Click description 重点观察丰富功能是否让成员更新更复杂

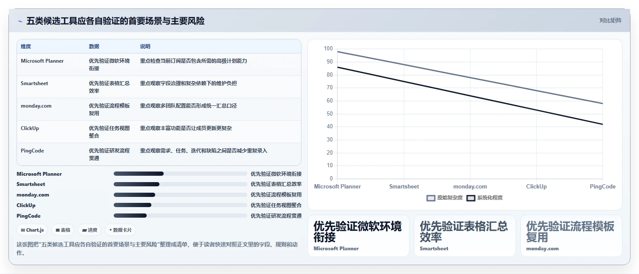(186, 128)
